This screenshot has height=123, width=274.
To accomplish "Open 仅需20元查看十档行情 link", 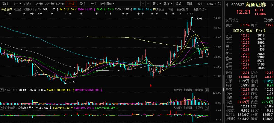I will tap(249, 30).
